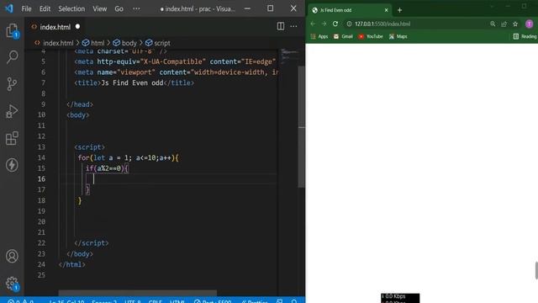538x303 pixels.
Task: Bookmark this tab with the star icon
Action: pos(515,24)
